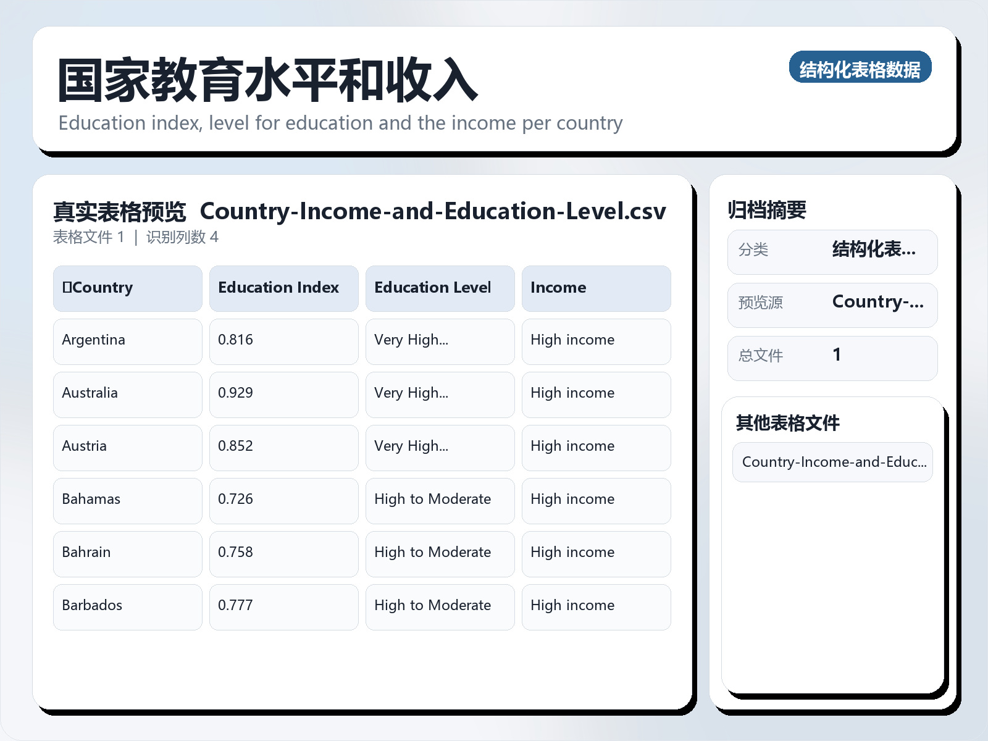
Task: Select the Country column header
Action: pos(127,288)
